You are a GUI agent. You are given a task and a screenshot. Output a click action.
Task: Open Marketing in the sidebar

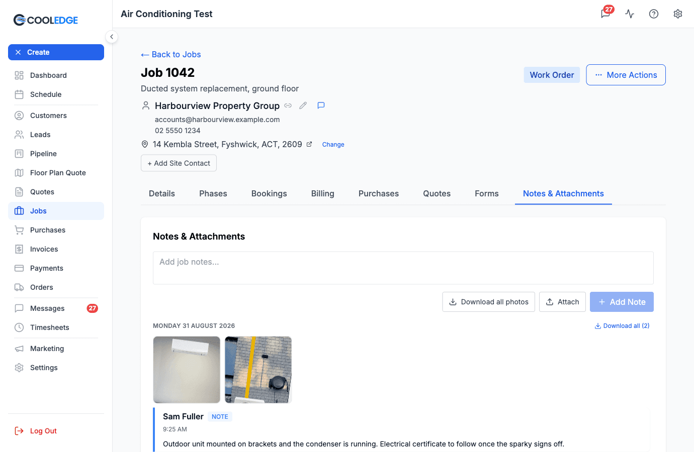[x=56, y=349]
